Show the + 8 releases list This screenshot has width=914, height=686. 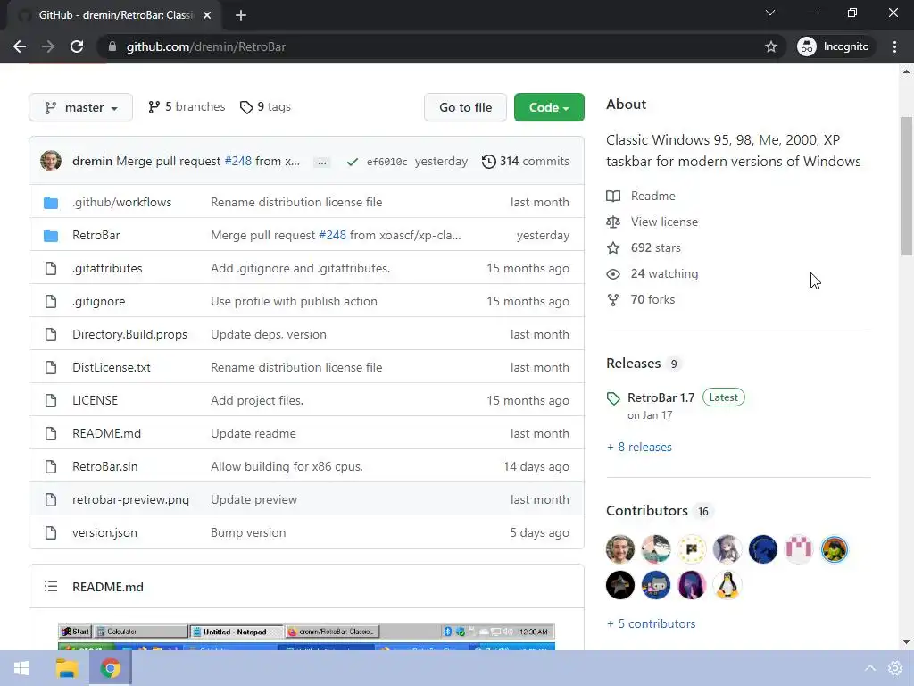click(x=639, y=447)
